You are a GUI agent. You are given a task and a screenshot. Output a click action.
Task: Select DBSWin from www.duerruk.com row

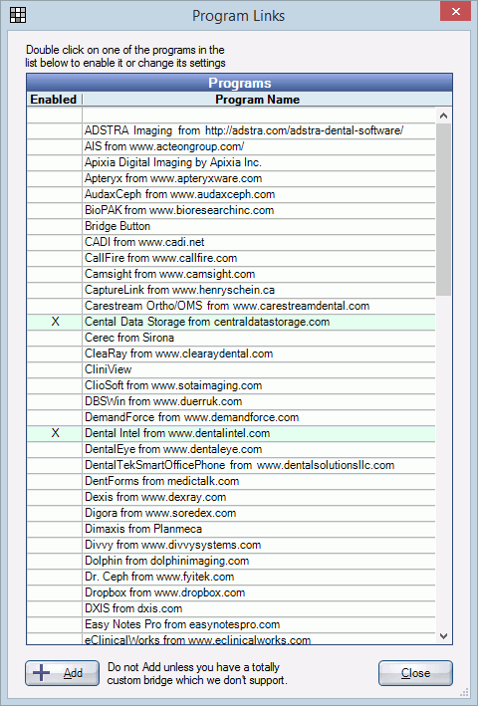click(231, 401)
